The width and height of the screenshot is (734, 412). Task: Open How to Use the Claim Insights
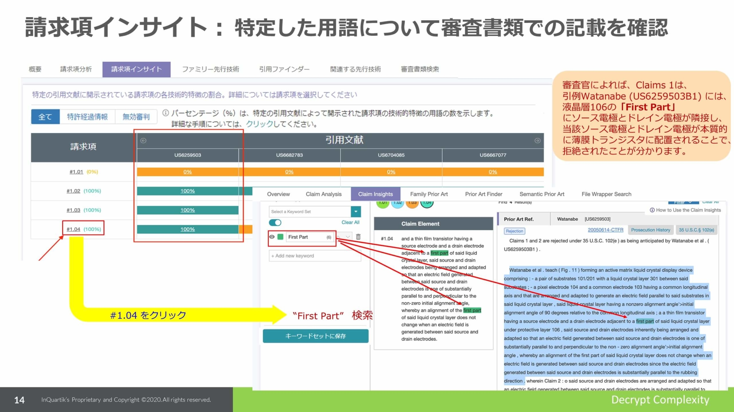click(x=685, y=210)
